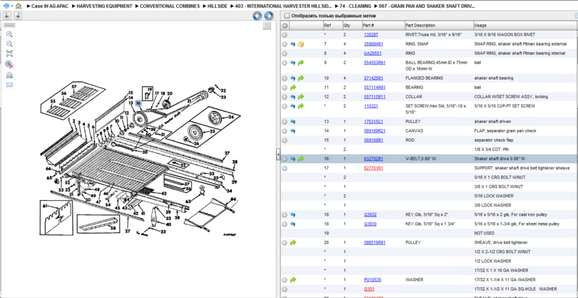Click blue arrow on the 115321 SET SCREW row

click(x=292, y=106)
